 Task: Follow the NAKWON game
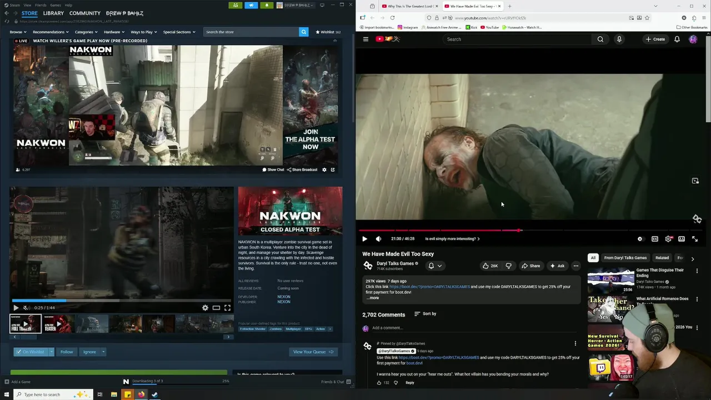pyautogui.click(x=67, y=352)
